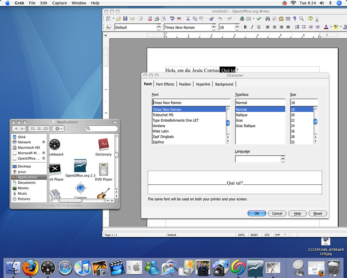This screenshot has height=278, width=347.
Task: Toggle Bold formatting button
Action: [245, 27]
